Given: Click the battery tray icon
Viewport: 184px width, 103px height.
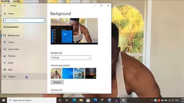Looking at the screenshot, I should [x=166, y=100].
